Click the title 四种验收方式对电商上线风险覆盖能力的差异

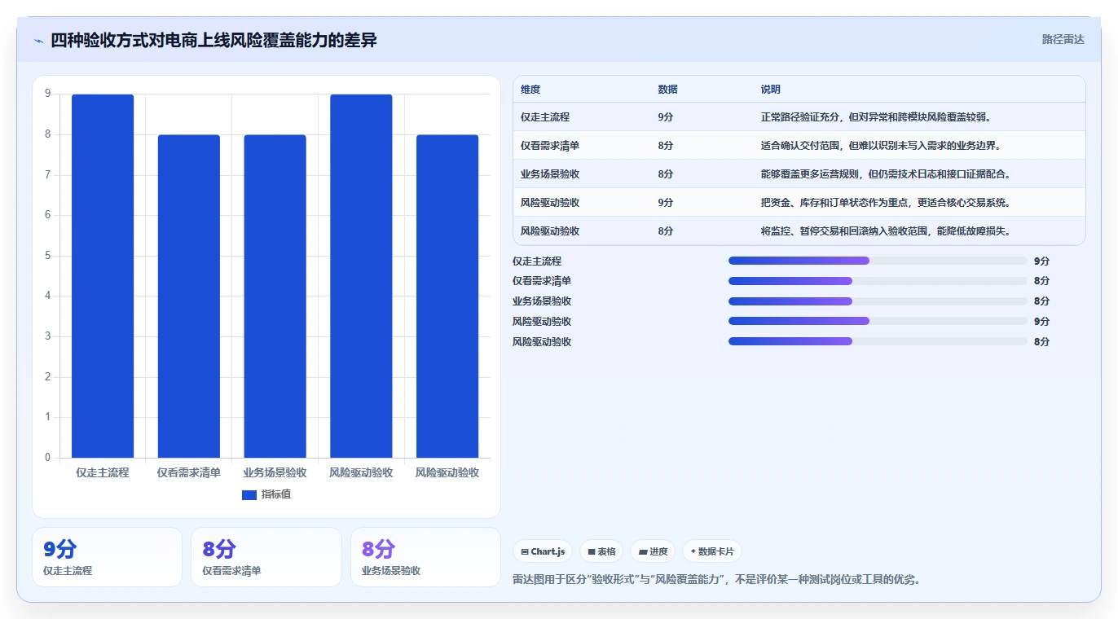pyautogui.click(x=213, y=40)
